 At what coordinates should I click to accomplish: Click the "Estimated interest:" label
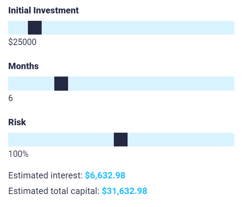click(45, 175)
